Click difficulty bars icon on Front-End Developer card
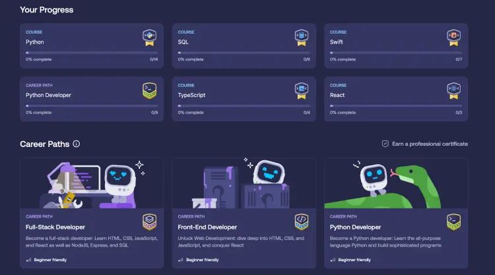The height and width of the screenshot is (275, 495). coord(181,260)
